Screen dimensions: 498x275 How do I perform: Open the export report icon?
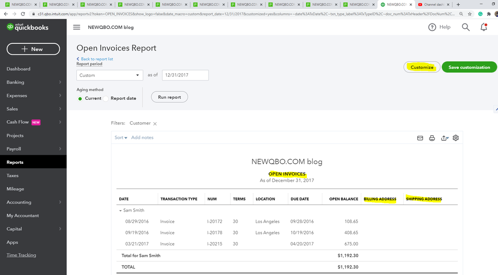pos(444,138)
